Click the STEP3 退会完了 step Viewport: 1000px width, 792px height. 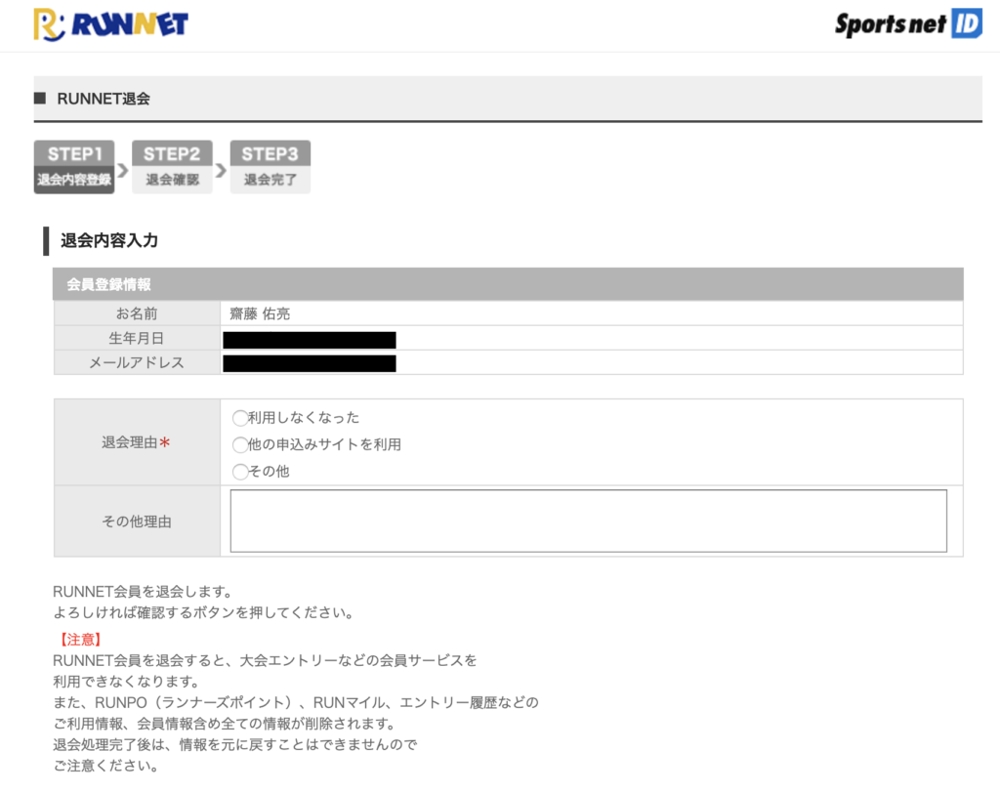click(x=271, y=166)
